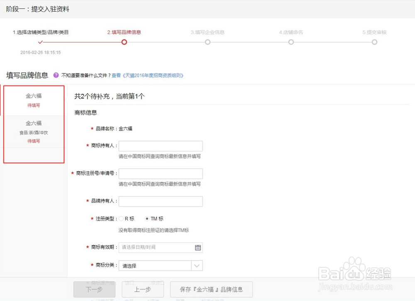Click hint text 没有取得商标注册证的请选择TM标
This screenshot has height=301, width=415.
coord(154,230)
